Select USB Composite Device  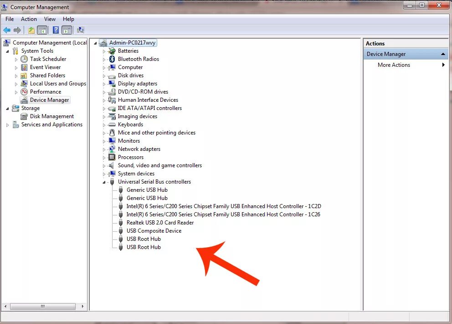(154, 231)
